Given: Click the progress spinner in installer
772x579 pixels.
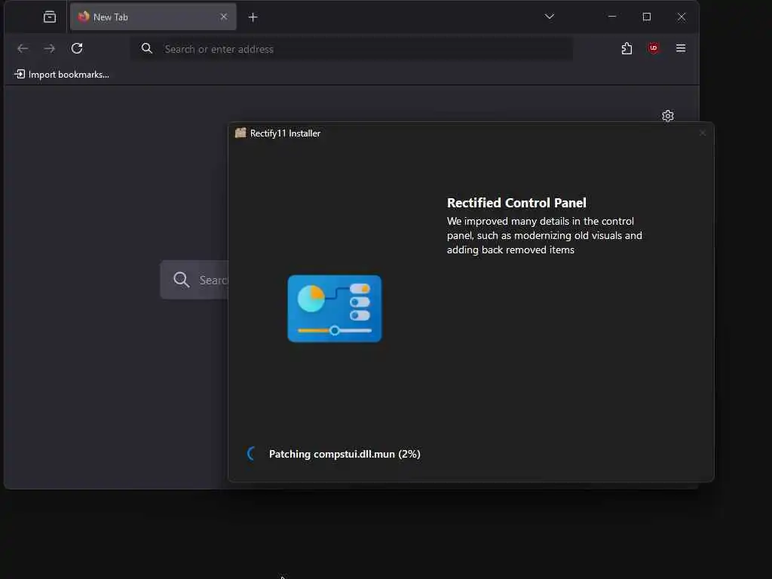Looking at the screenshot, I should (252, 453).
